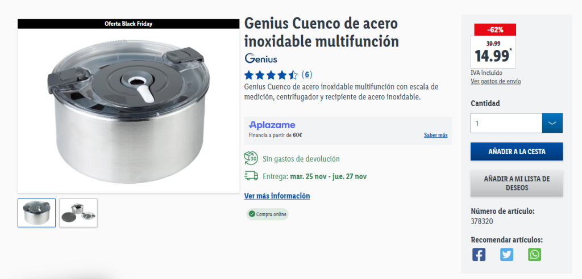
Task: Click the star rating icons
Action: 271,75
